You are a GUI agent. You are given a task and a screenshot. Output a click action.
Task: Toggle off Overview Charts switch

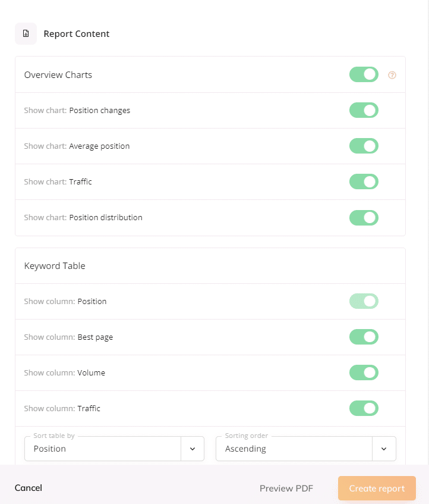[364, 74]
